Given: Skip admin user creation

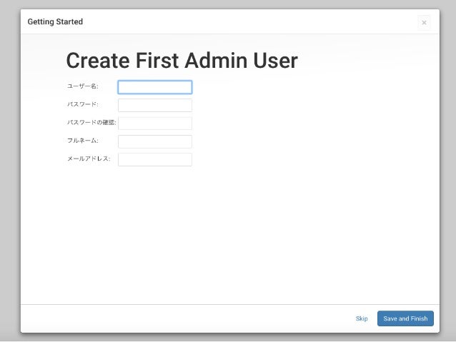Looking at the screenshot, I should [362, 318].
